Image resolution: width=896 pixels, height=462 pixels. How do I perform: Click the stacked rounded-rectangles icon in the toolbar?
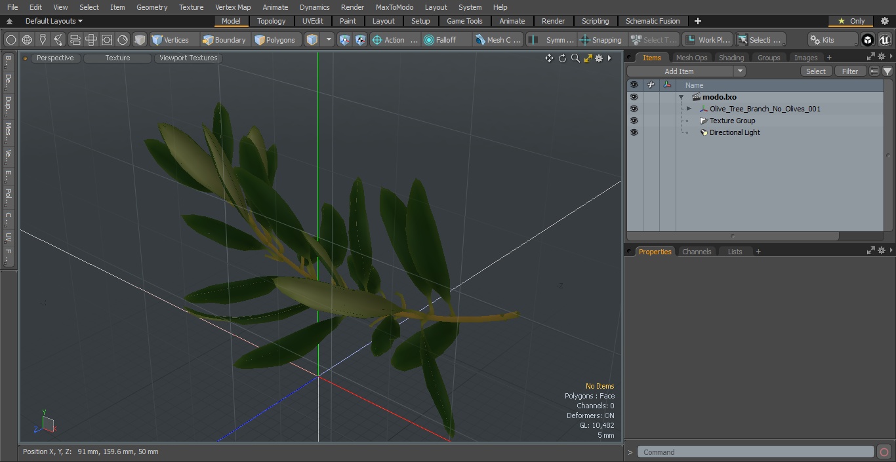tap(75, 40)
